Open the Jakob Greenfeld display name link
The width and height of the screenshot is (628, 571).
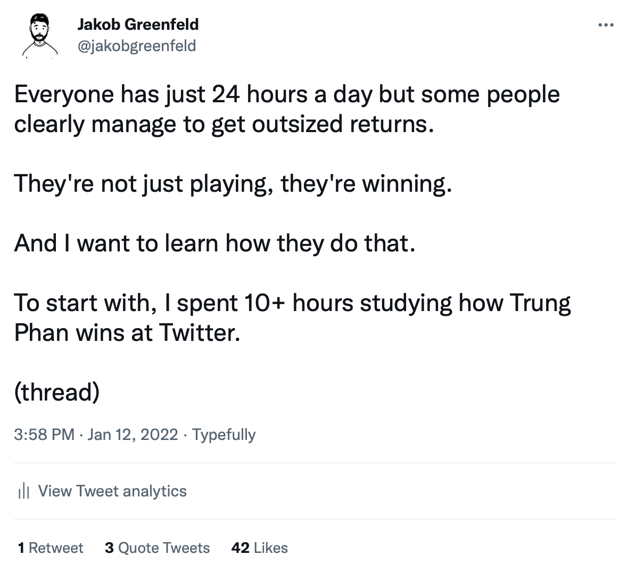pos(138,25)
